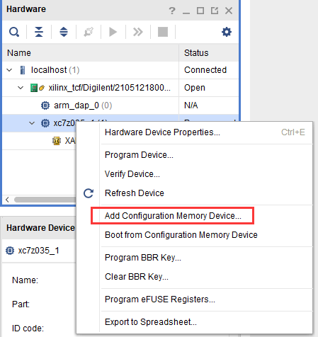Select Program eFUSE Registers option
The image size is (318, 337).
click(160, 299)
